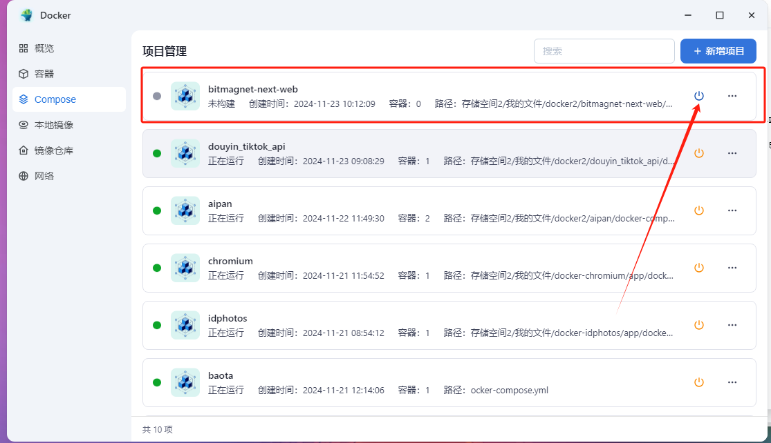Click the green status dot of idphotos
This screenshot has width=771, height=443.
(x=157, y=325)
